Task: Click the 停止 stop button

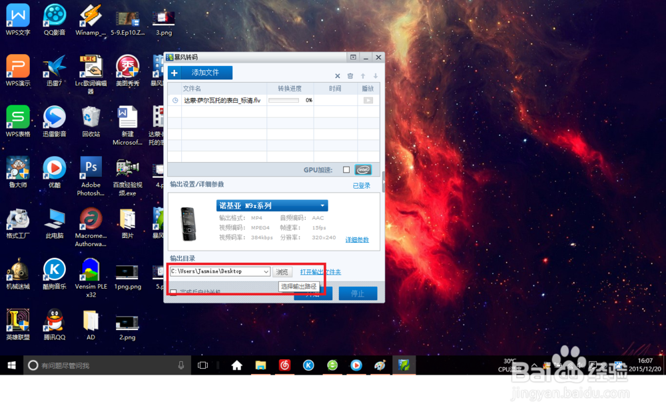Action: click(x=358, y=293)
